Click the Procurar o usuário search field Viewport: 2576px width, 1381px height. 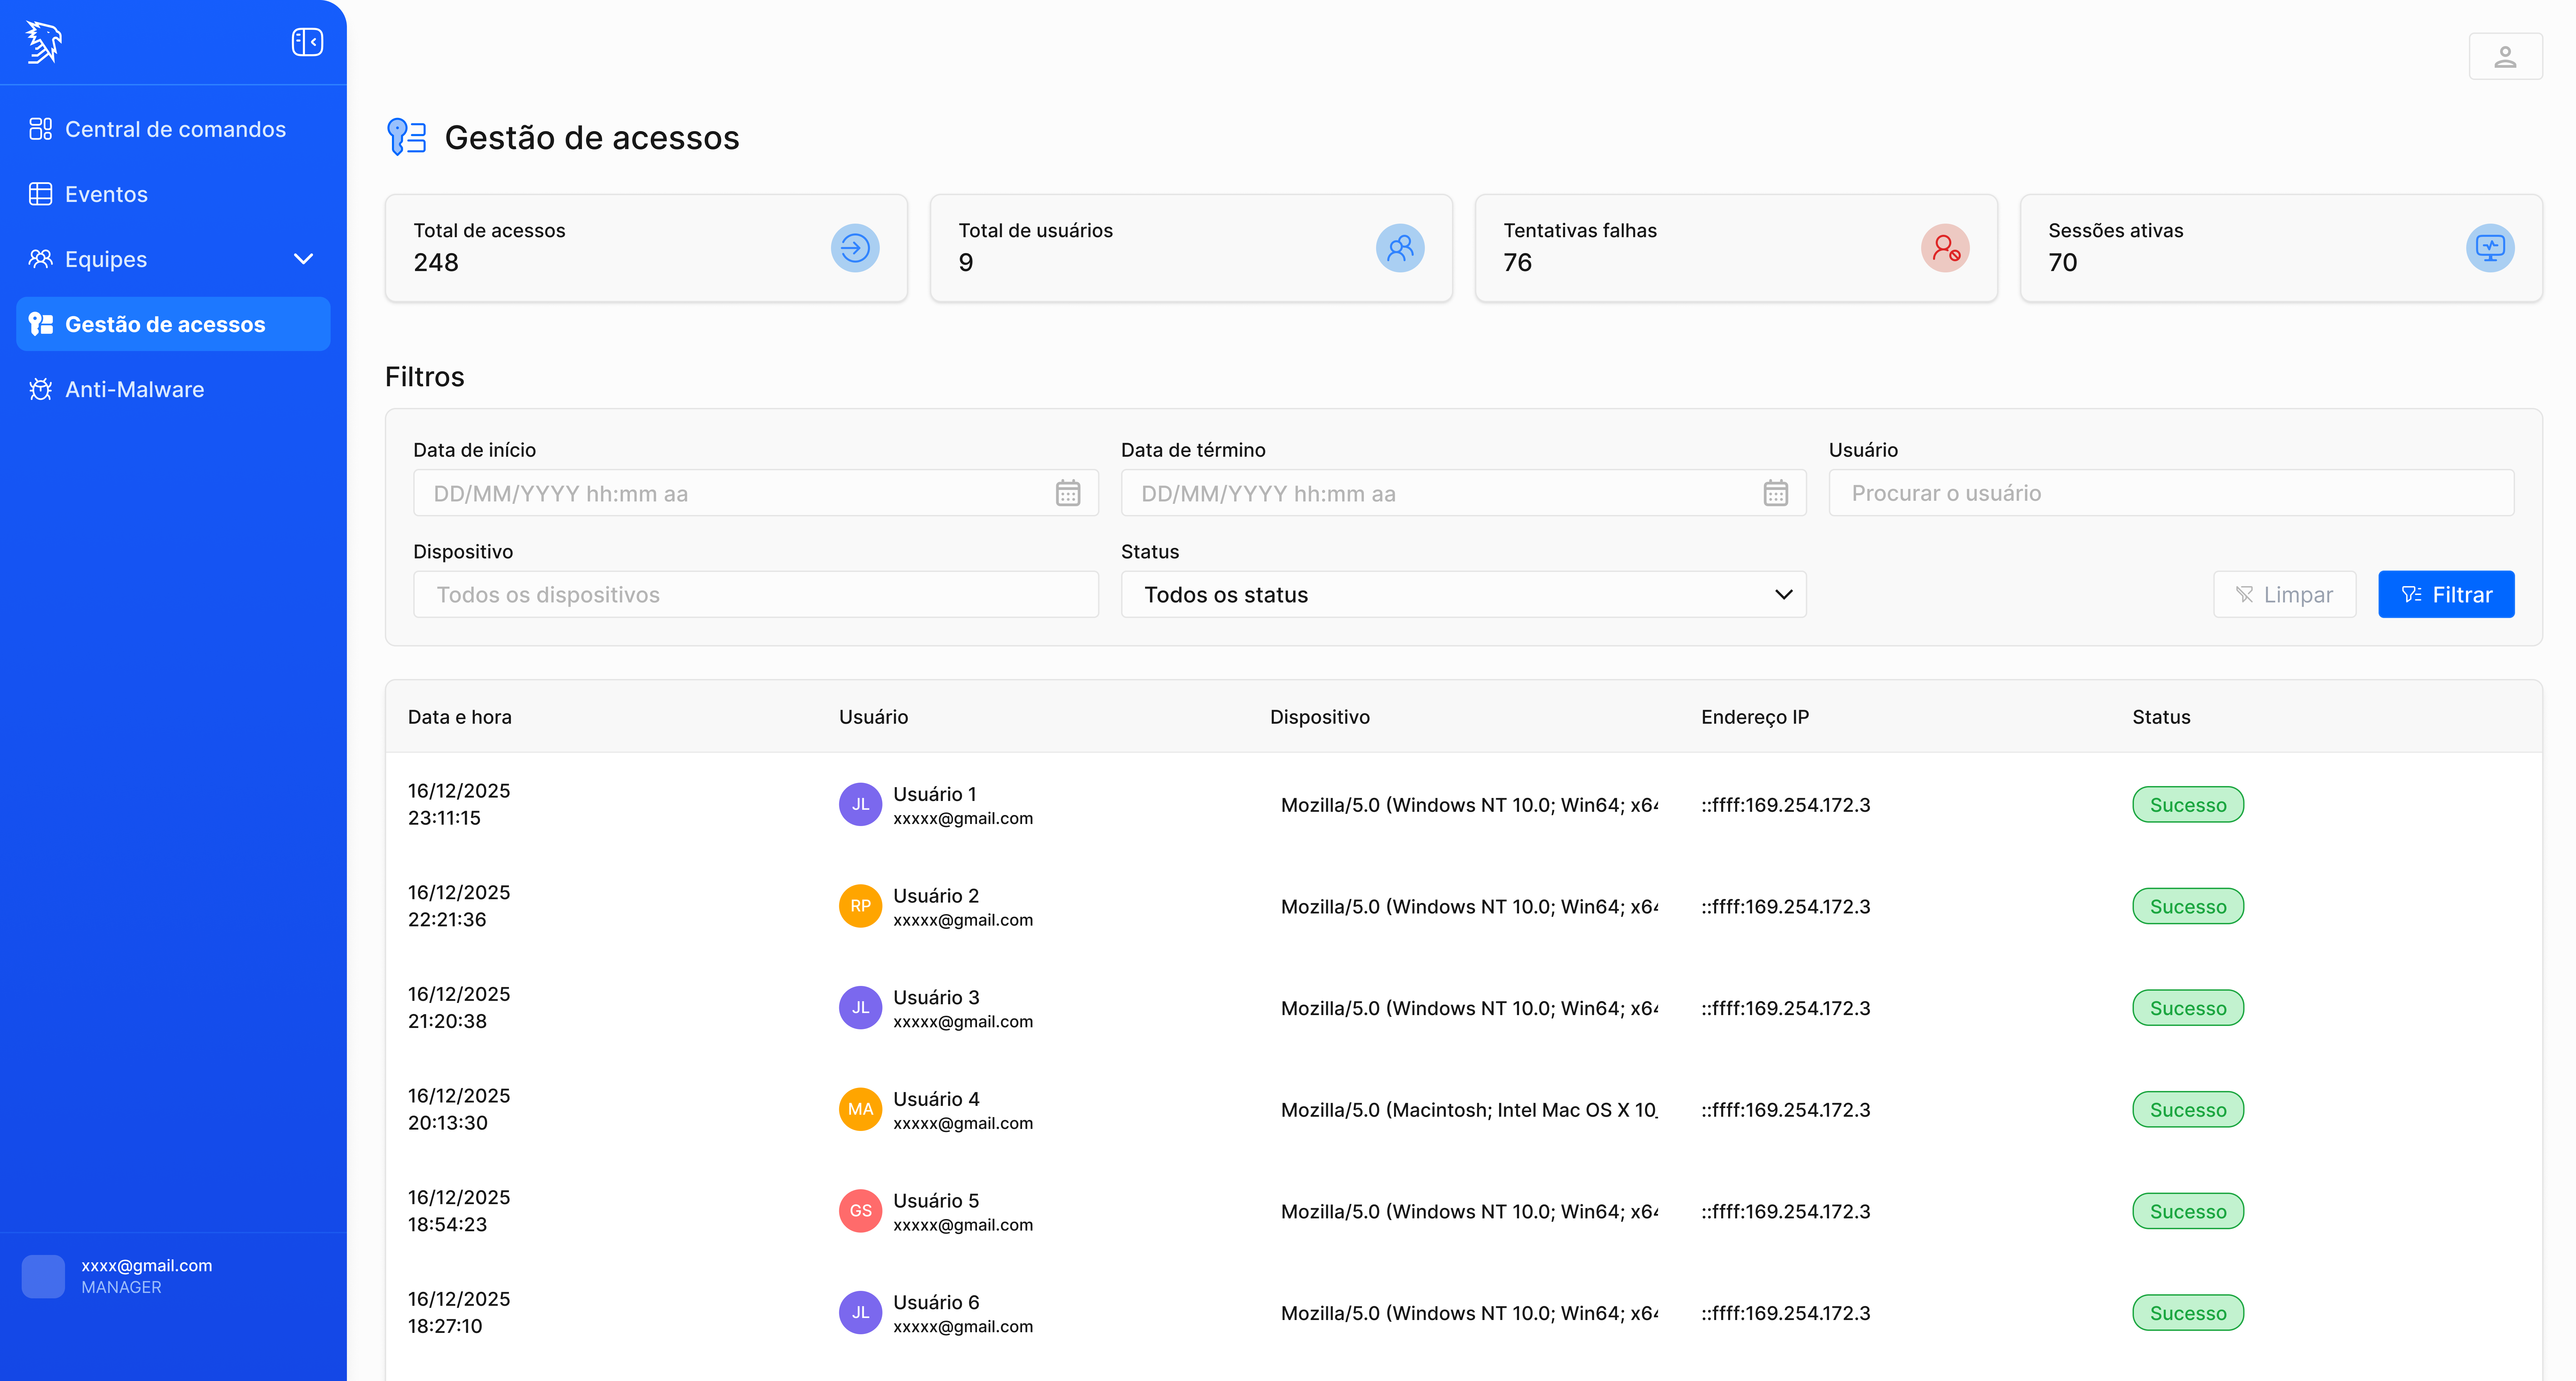tap(2170, 493)
